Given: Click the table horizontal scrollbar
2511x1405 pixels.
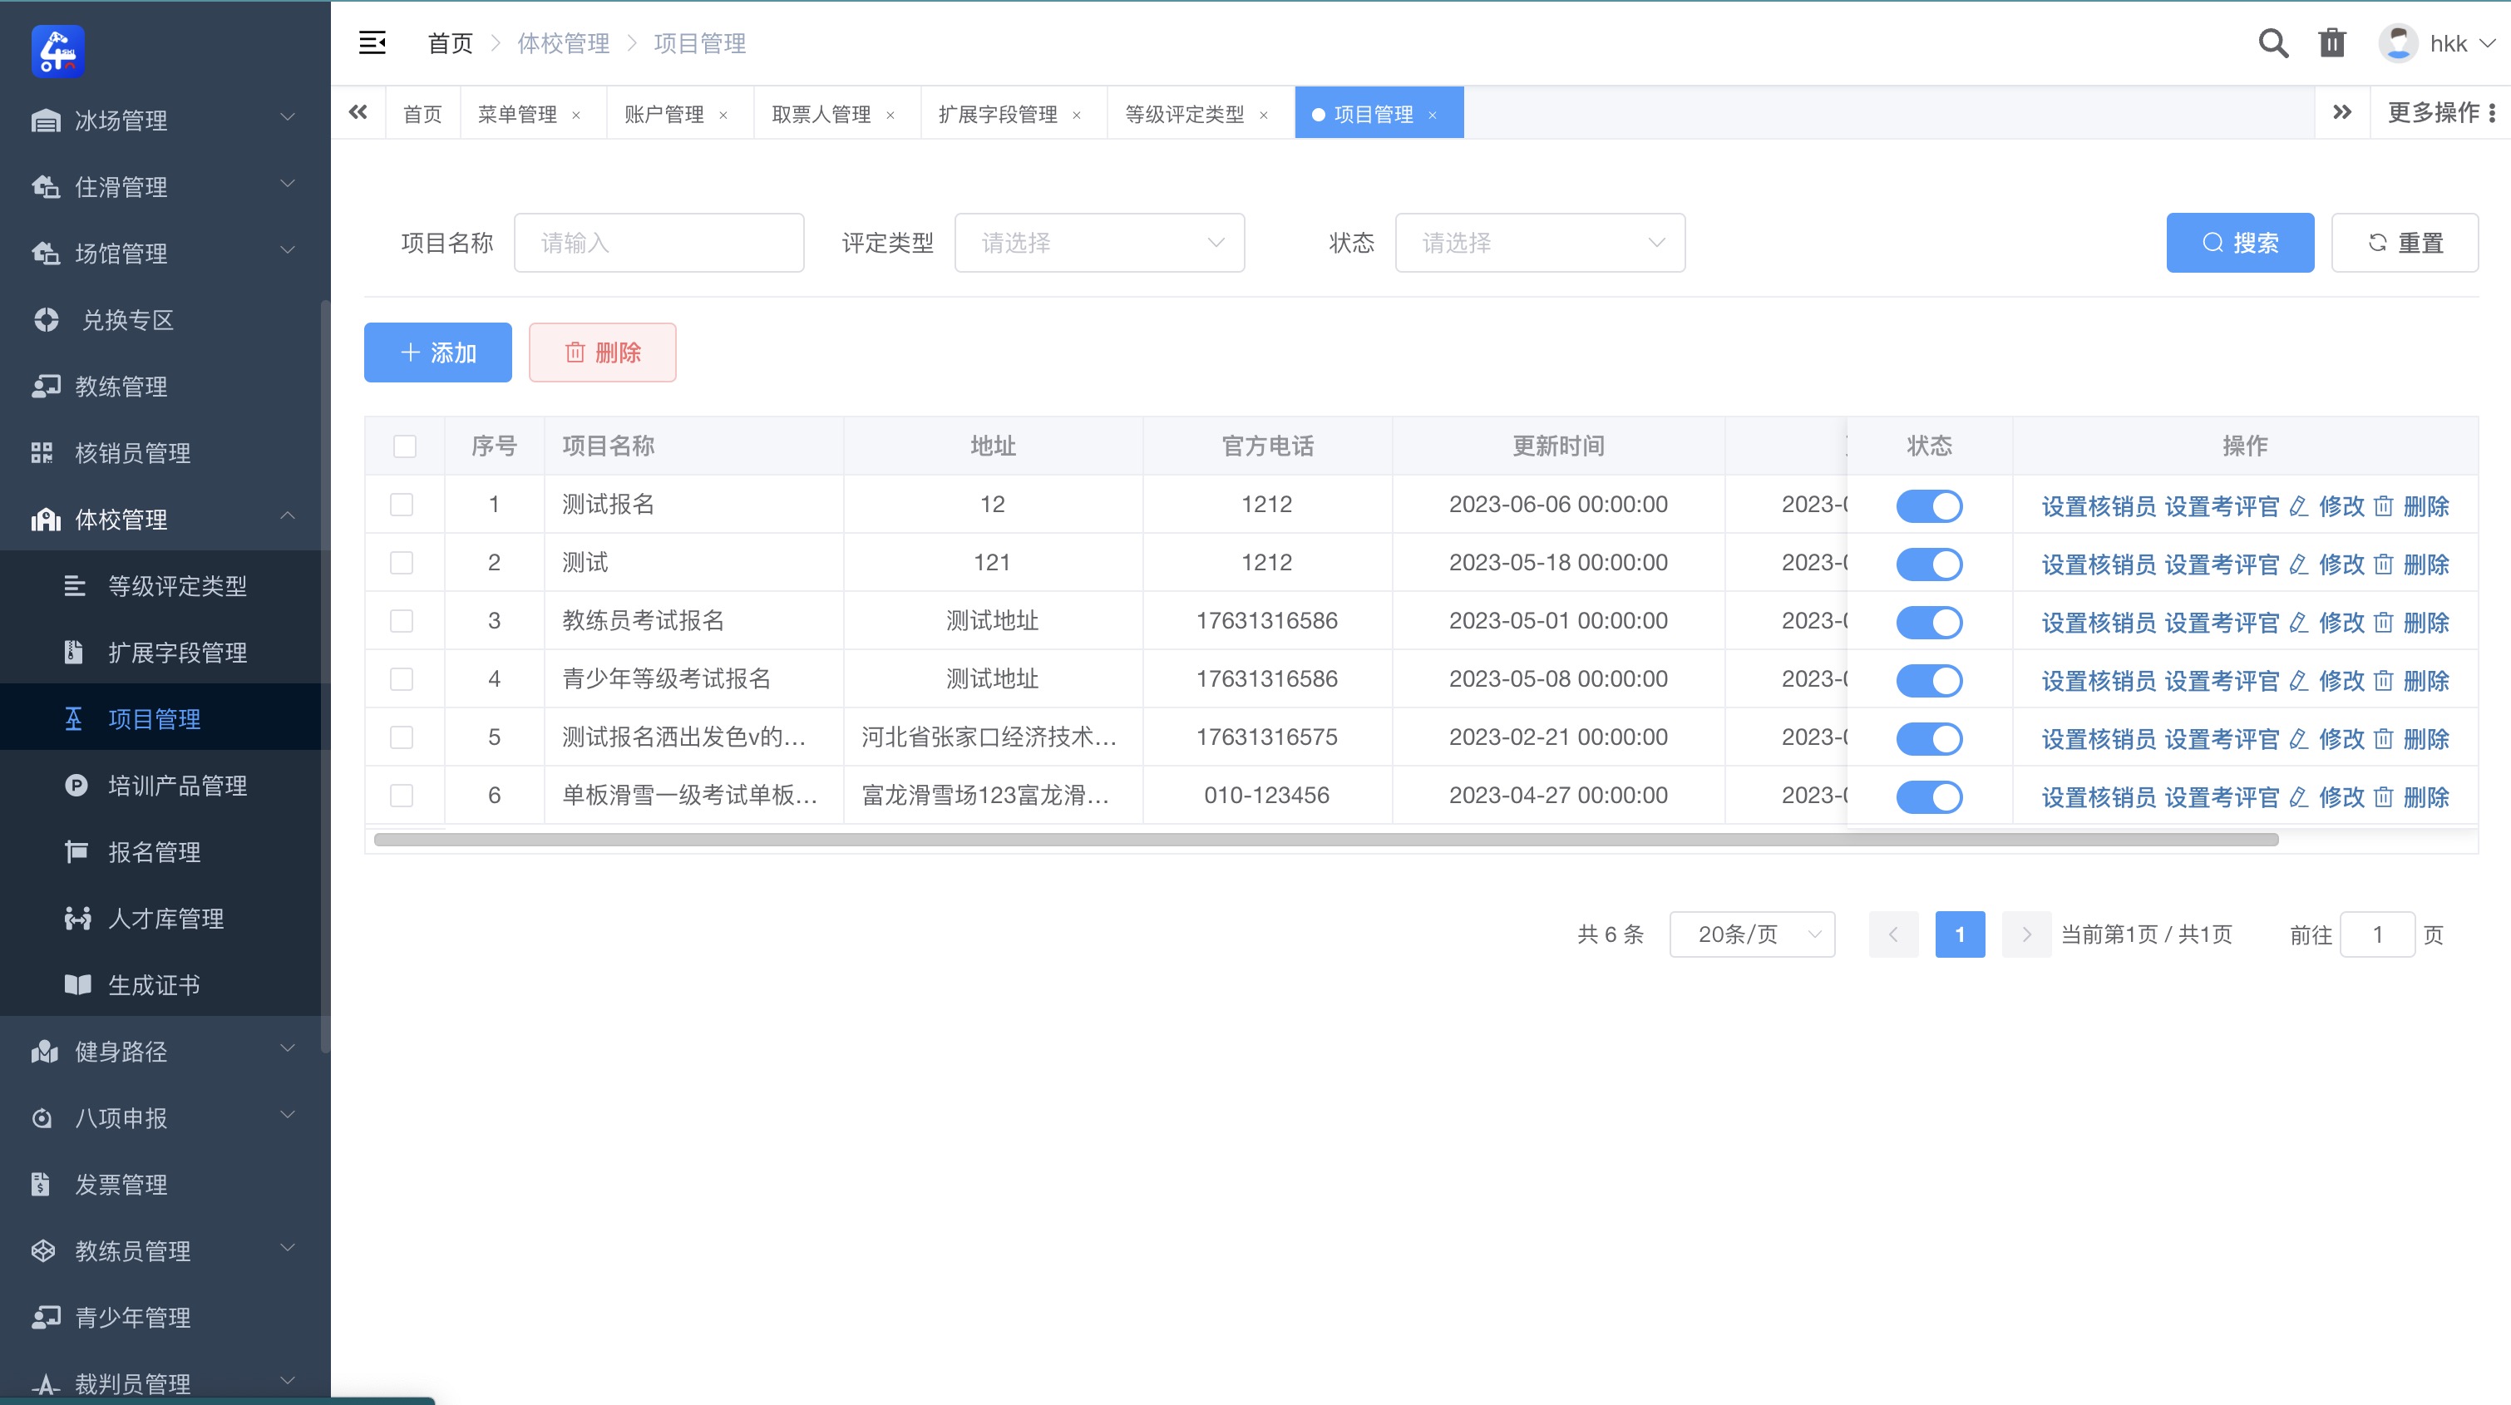Looking at the screenshot, I should pyautogui.click(x=1325, y=840).
